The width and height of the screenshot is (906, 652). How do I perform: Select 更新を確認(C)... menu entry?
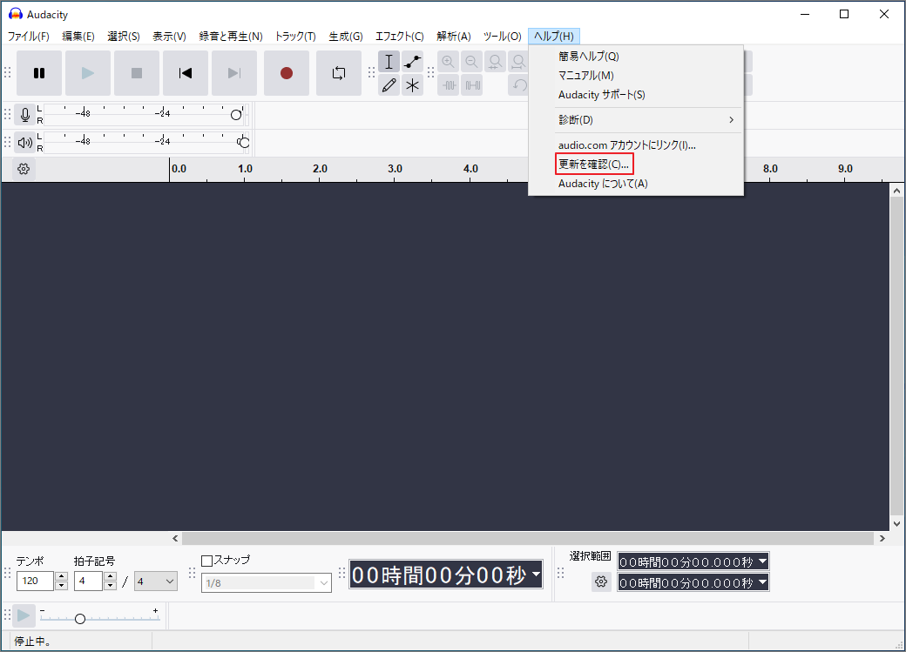[636, 165]
